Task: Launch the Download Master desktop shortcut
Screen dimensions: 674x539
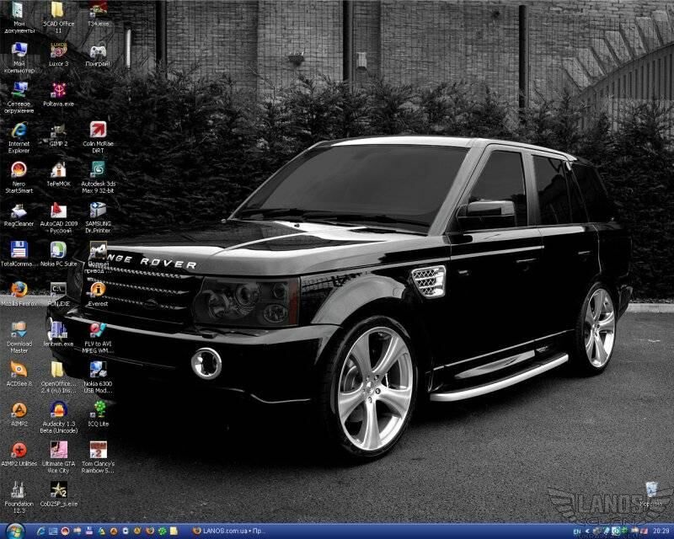Action: pos(19,338)
